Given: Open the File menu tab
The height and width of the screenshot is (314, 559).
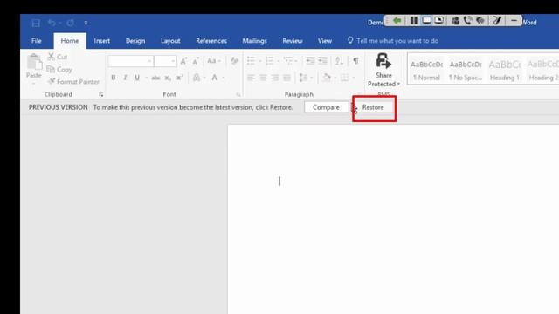Looking at the screenshot, I should pyautogui.click(x=37, y=41).
